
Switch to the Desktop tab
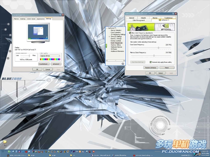point(23,19)
